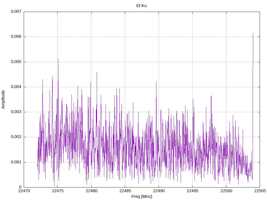Select the 22475 x-axis tick label
The height and width of the screenshot is (200, 267).
57,191
